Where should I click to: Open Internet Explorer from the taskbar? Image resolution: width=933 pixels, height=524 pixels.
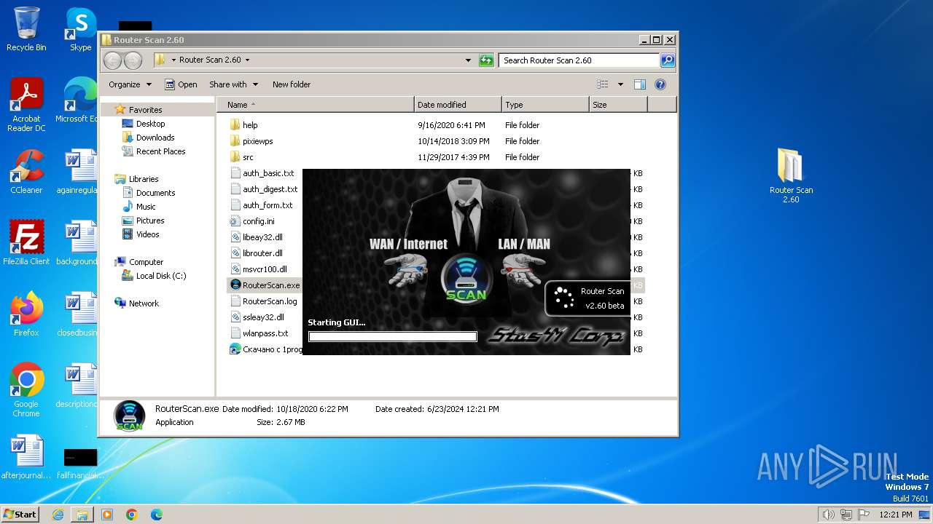tap(58, 515)
